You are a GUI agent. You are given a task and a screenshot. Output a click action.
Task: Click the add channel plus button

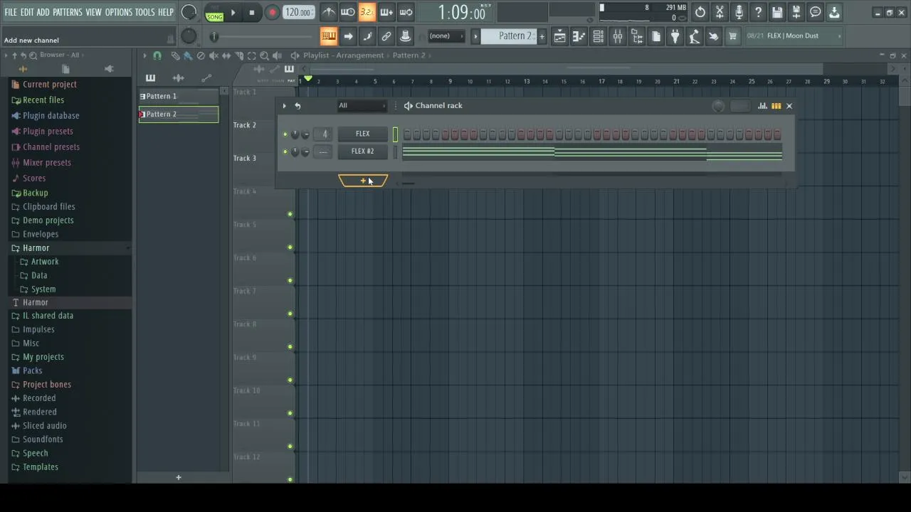click(x=363, y=181)
